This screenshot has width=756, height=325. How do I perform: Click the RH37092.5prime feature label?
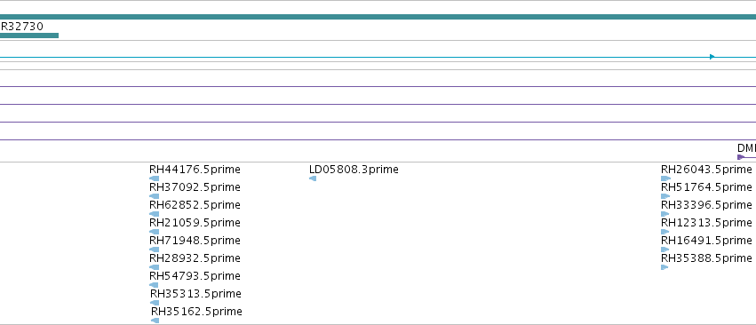coord(195,187)
